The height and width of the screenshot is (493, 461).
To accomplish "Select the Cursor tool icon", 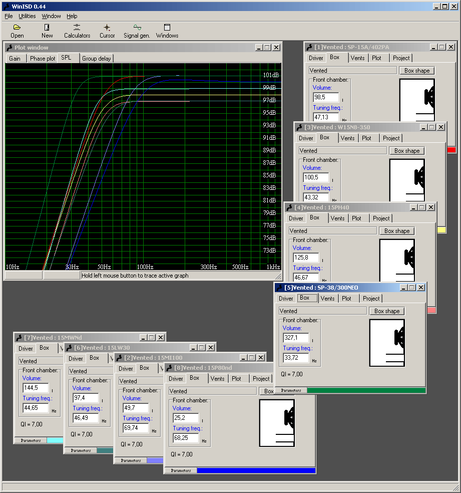I will coord(107,28).
